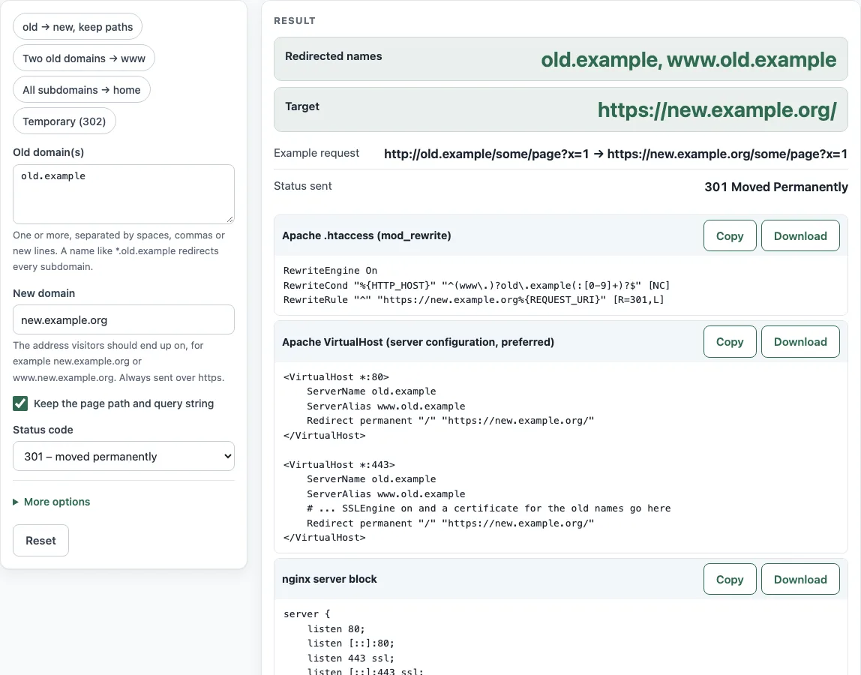Download the Apache .htaccess snippet
The image size is (861, 675).
[x=800, y=235]
